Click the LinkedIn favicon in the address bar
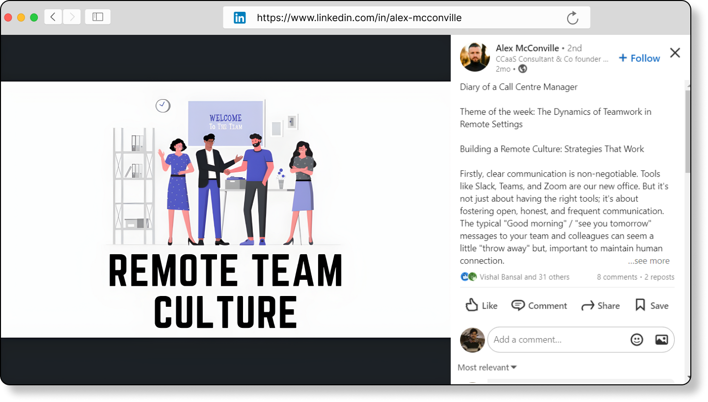The height and width of the screenshot is (402, 708). point(240,18)
